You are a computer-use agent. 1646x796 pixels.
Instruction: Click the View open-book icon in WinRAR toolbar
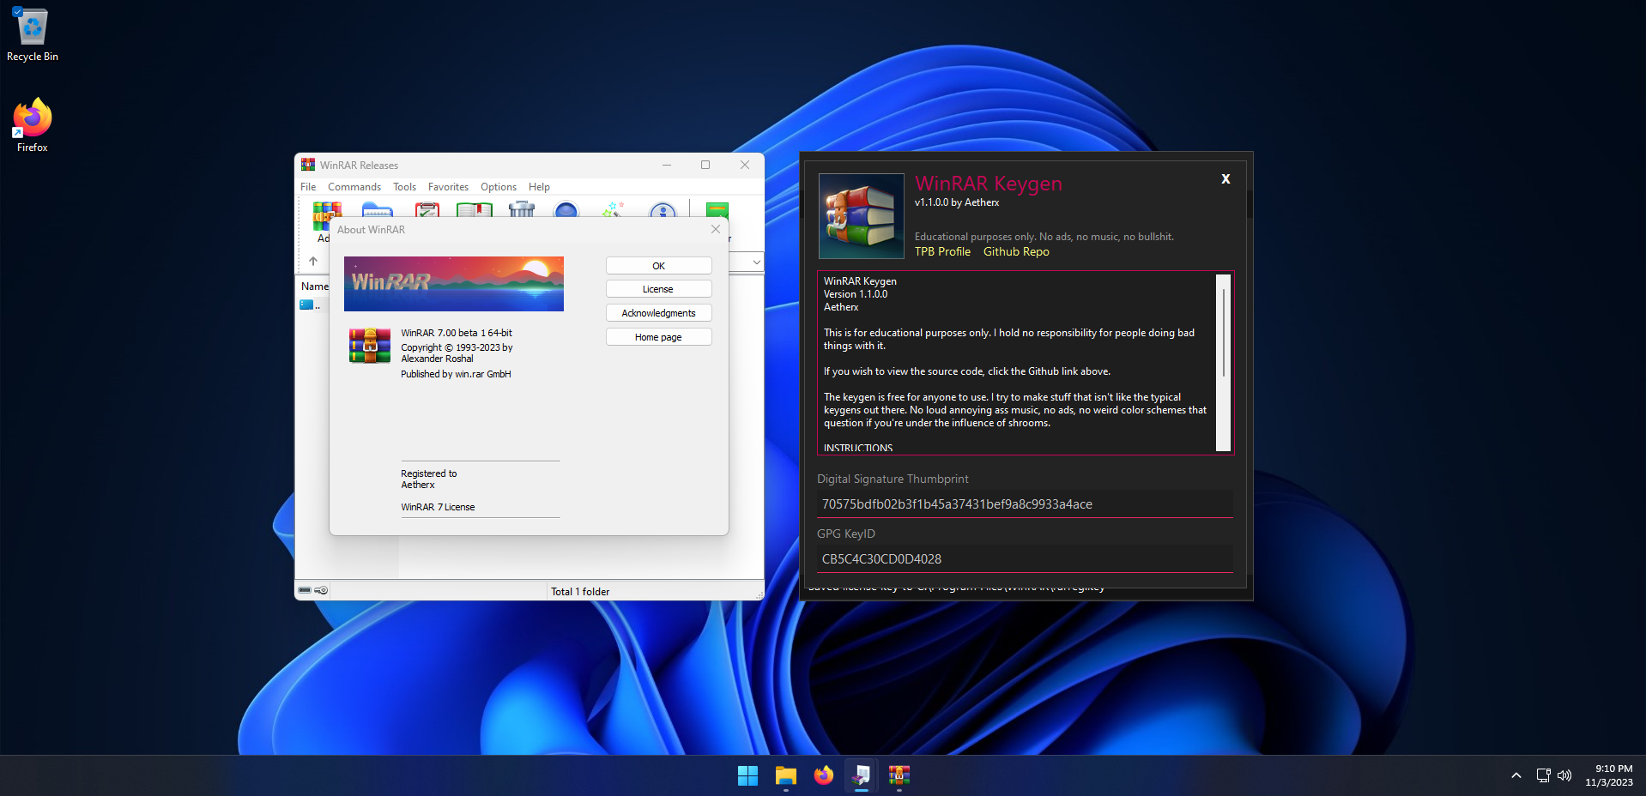coord(475,209)
